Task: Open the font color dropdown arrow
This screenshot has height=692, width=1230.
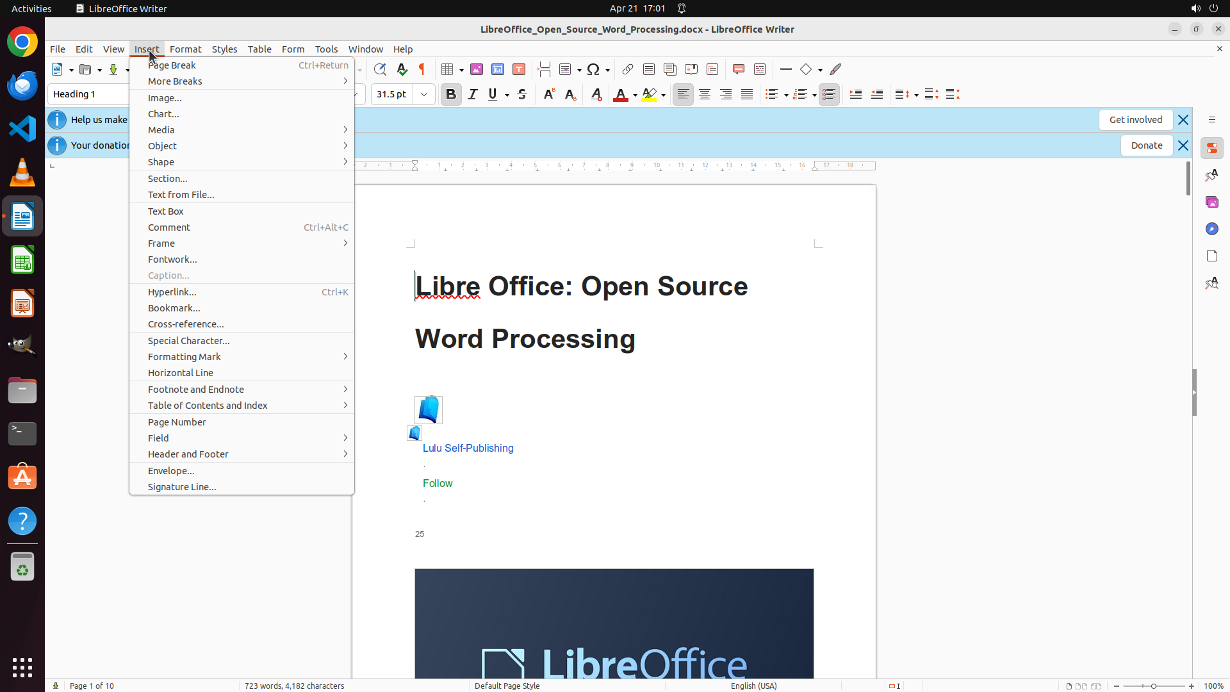Action: tap(635, 95)
